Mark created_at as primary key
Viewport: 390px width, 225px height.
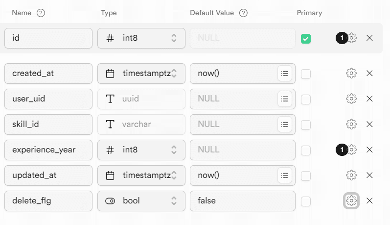point(306,74)
